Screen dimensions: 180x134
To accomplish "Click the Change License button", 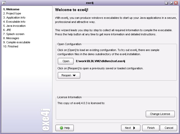I will (x=160, y=114).
